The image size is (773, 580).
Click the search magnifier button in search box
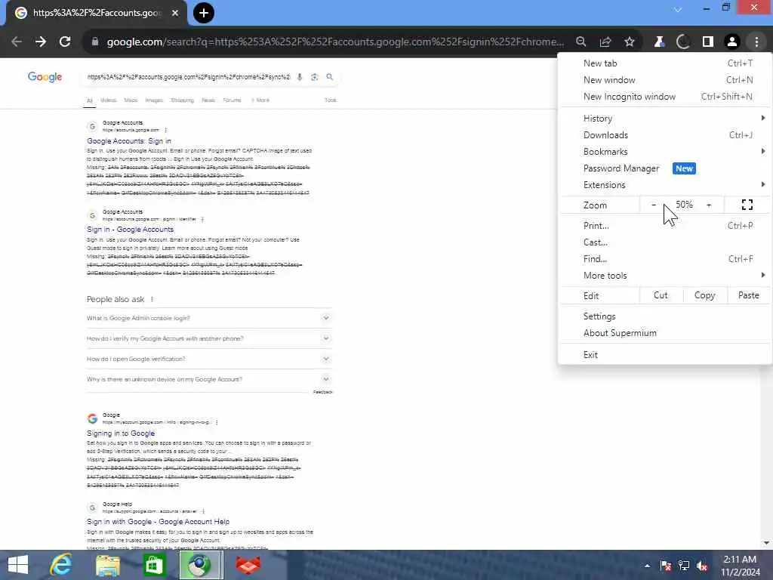pyautogui.click(x=330, y=77)
